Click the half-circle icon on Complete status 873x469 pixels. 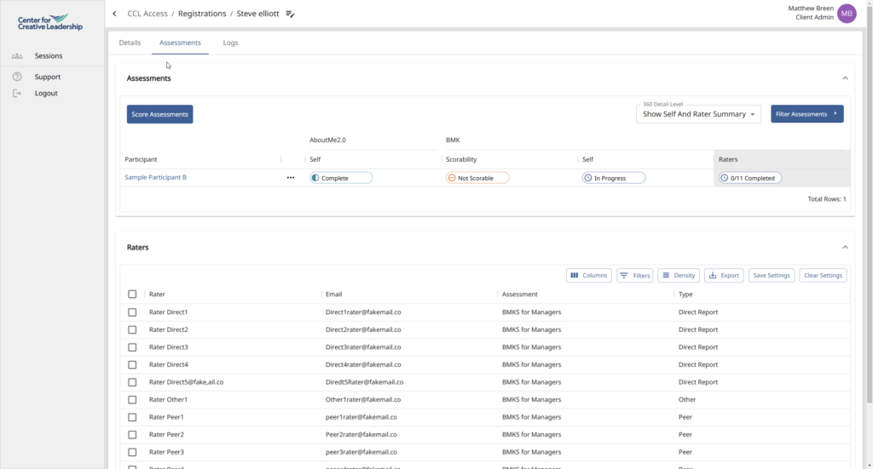(315, 178)
